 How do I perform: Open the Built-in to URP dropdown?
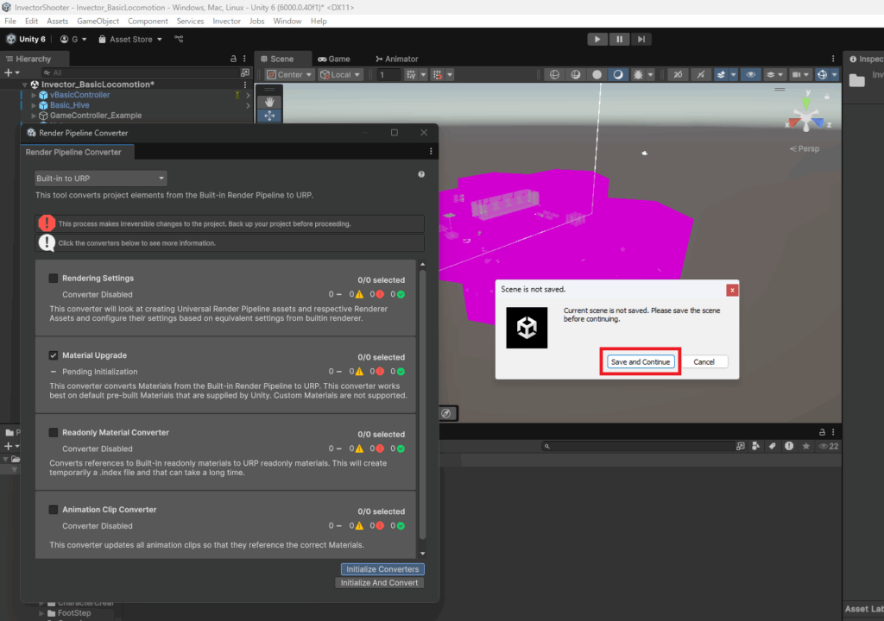(x=100, y=178)
